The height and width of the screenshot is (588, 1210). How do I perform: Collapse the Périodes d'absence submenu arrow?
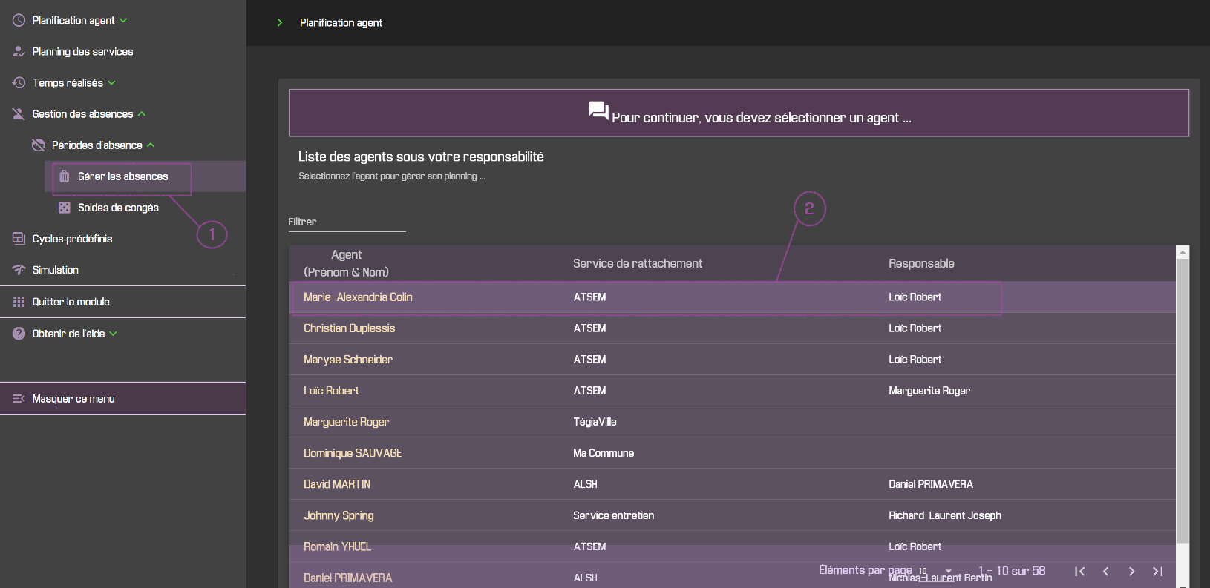151,145
